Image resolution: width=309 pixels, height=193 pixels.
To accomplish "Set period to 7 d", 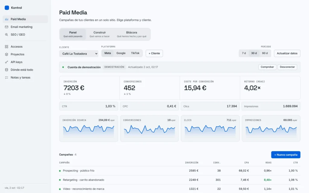I will 244,53.
